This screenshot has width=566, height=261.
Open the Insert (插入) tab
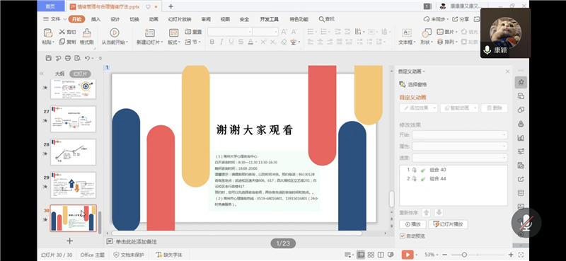(96, 19)
